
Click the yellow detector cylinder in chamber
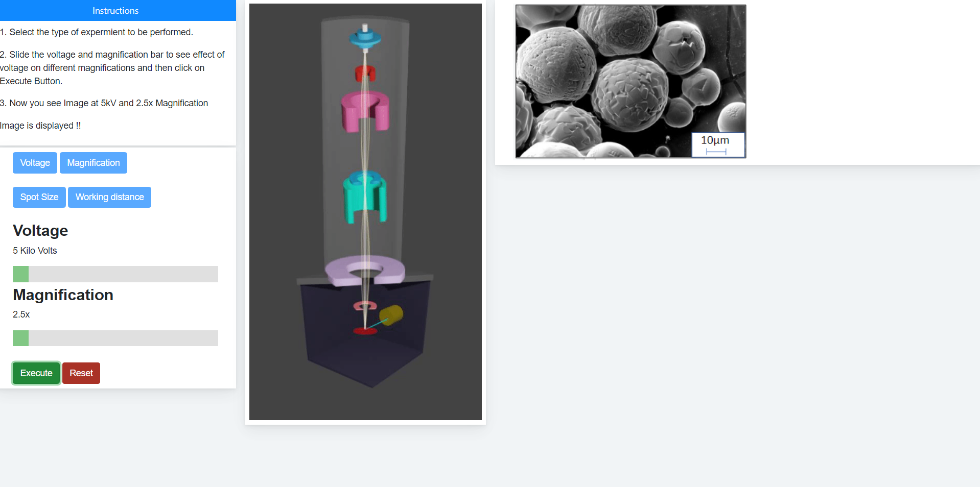click(391, 315)
